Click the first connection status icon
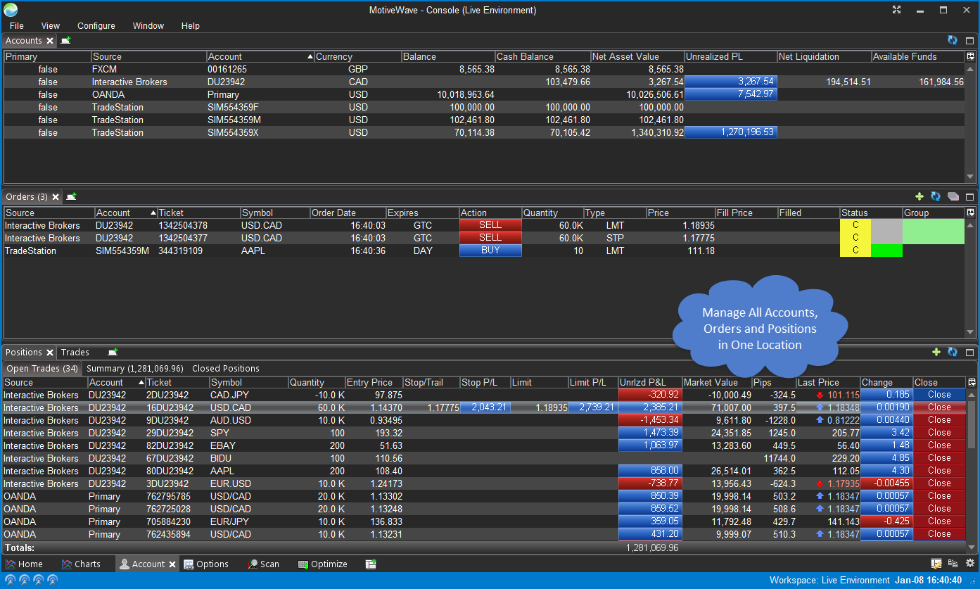980x589 pixels. 11,581
